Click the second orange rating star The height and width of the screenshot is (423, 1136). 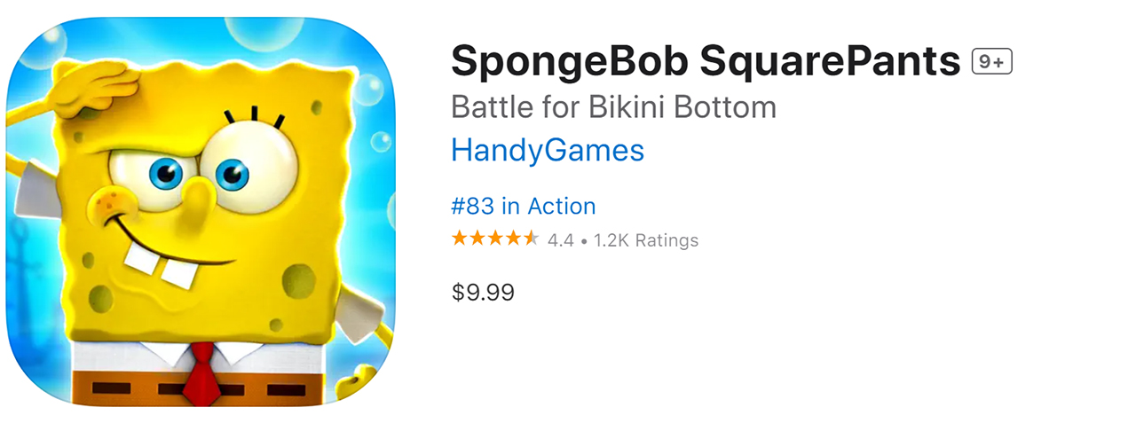pos(477,239)
